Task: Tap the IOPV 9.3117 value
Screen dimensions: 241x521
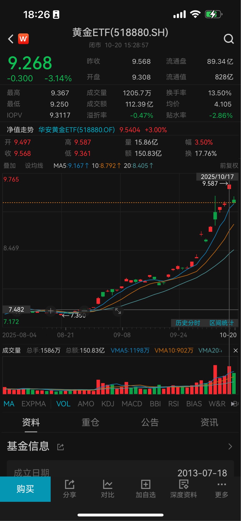Action: pos(60,115)
